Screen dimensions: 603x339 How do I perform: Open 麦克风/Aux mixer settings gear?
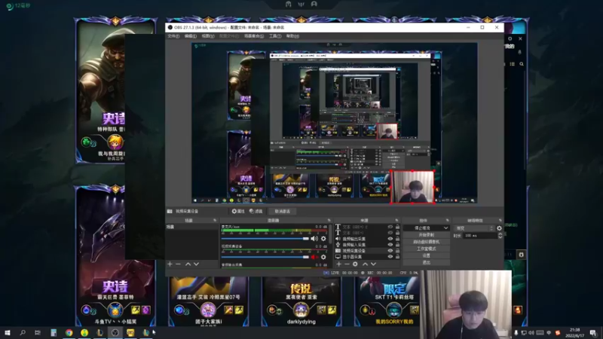pos(323,239)
